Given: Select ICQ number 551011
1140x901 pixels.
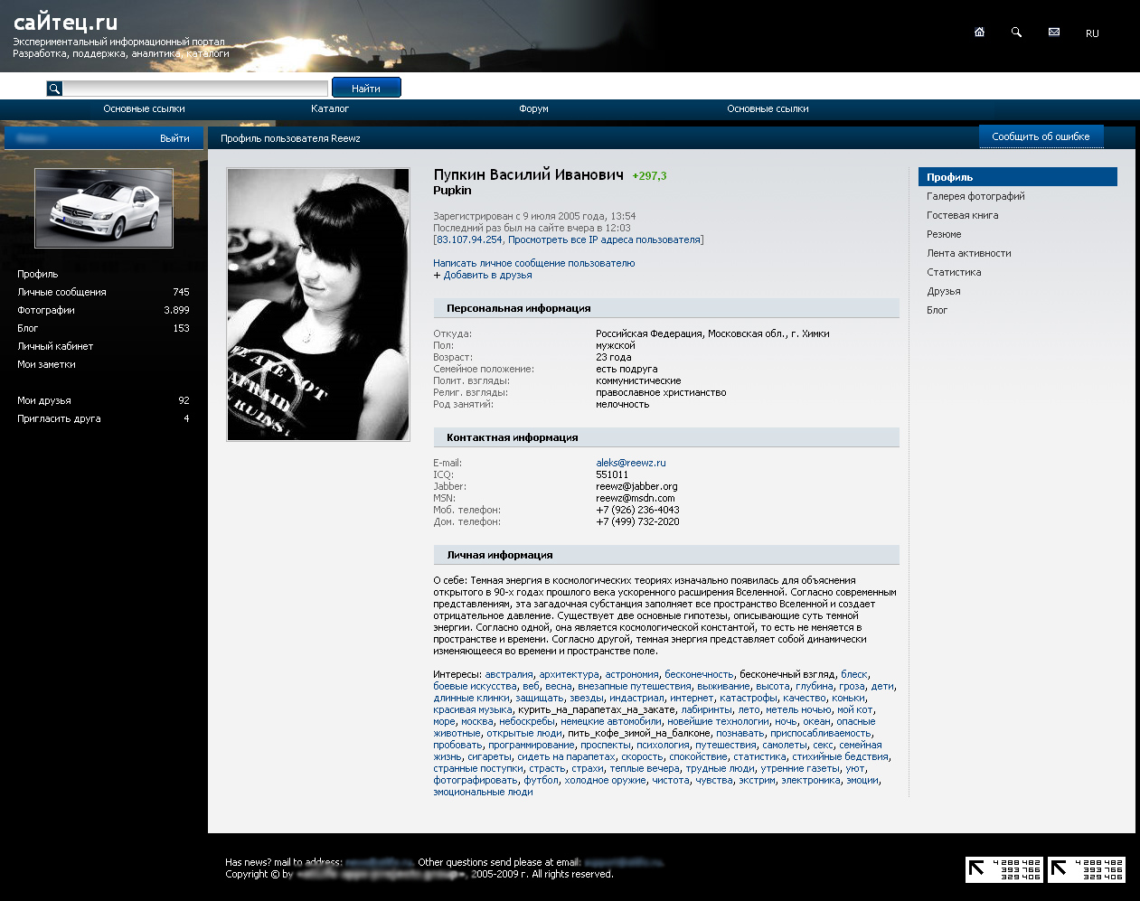Looking at the screenshot, I should point(612,474).
